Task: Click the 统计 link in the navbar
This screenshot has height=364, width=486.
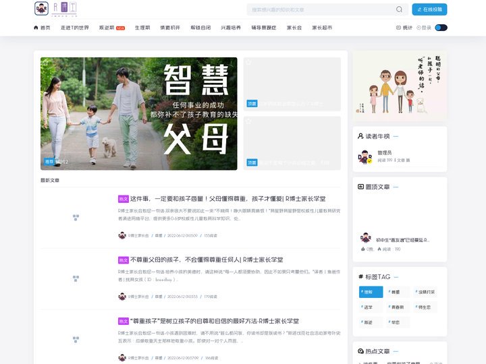Action: [408, 28]
